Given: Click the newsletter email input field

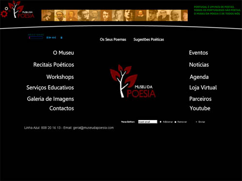Looking at the screenshot, I should tap(147, 122).
